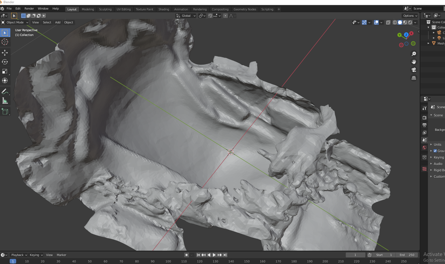The image size is (445, 264).
Task: Open the Output properties tab
Action: pos(424,125)
